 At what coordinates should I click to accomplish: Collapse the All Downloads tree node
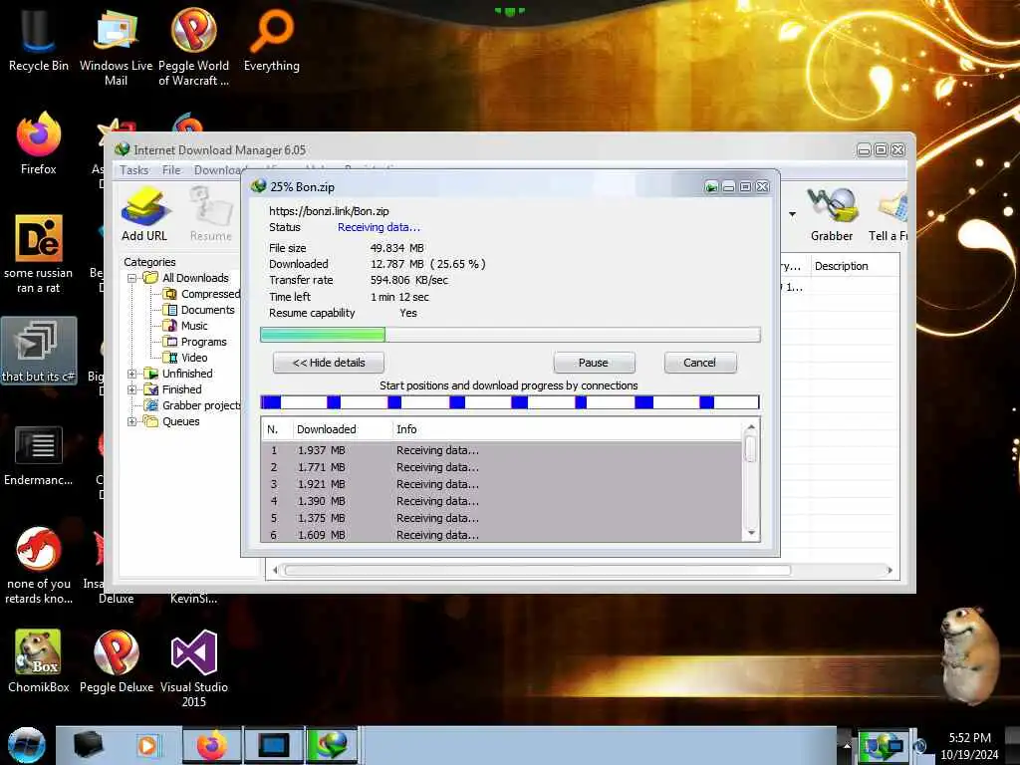point(132,278)
